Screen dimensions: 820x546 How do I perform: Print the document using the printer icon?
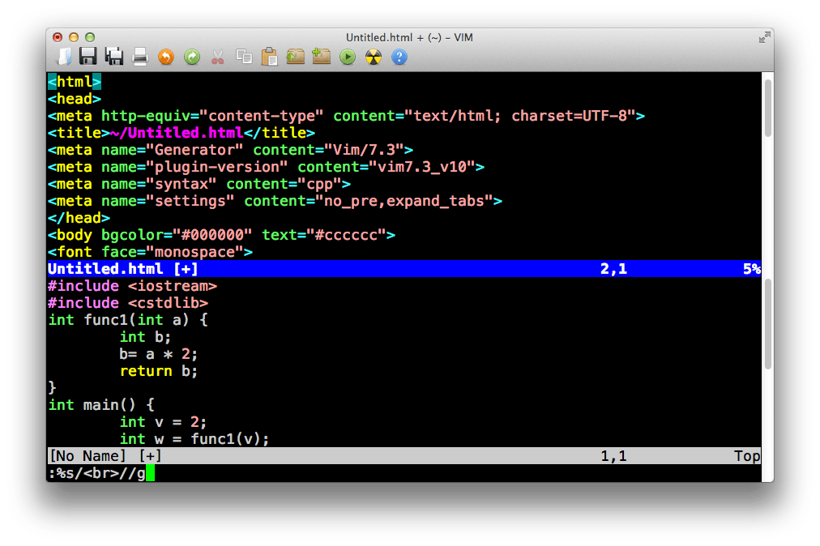[139, 57]
